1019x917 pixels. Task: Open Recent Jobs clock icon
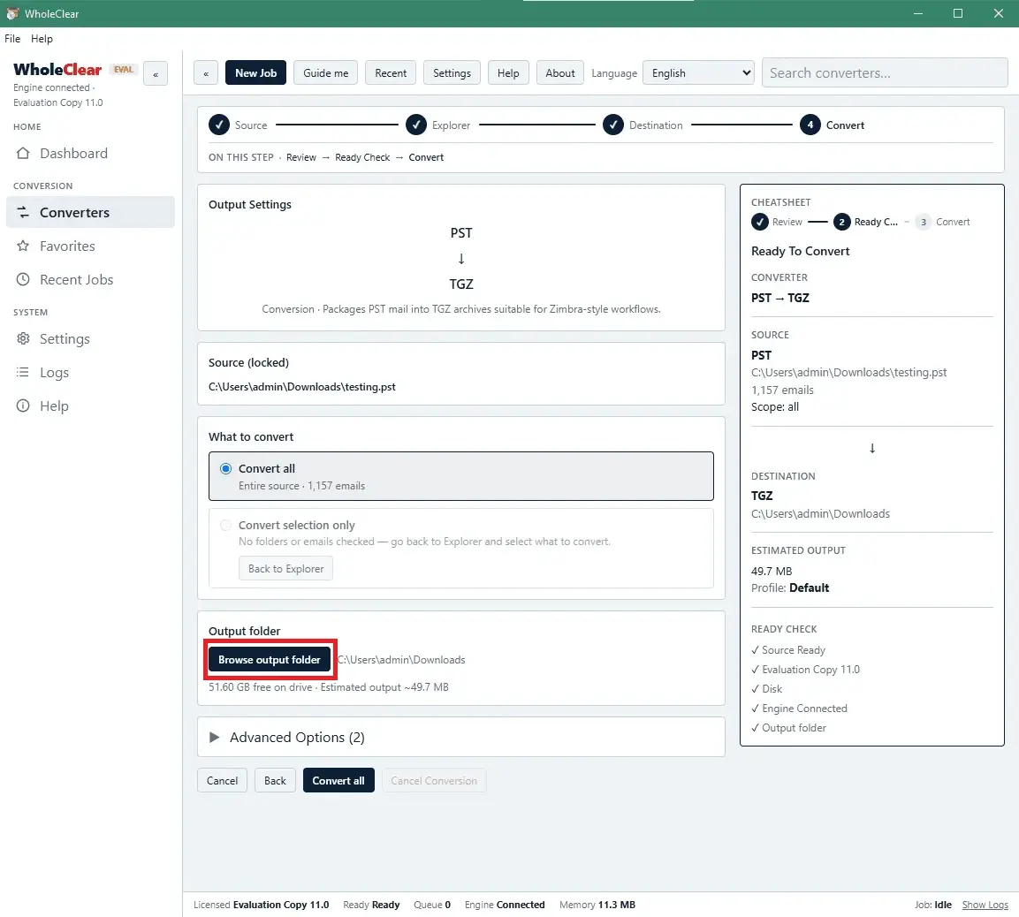[x=23, y=279]
